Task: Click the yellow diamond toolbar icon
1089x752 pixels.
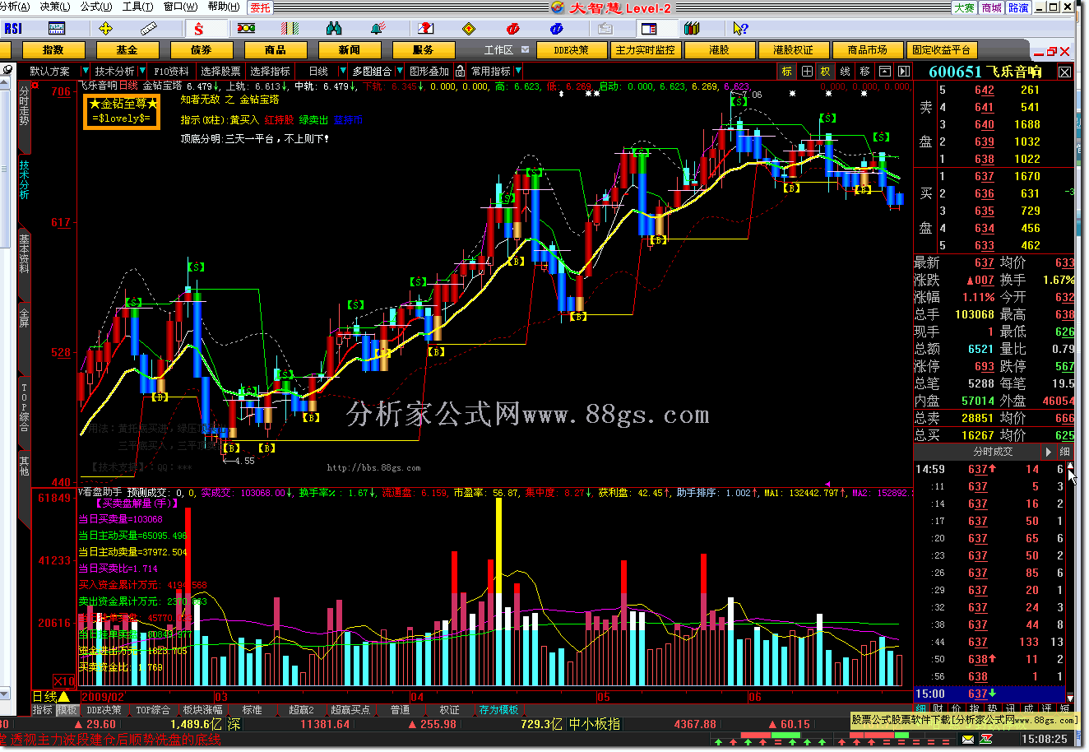Action: click(469, 29)
